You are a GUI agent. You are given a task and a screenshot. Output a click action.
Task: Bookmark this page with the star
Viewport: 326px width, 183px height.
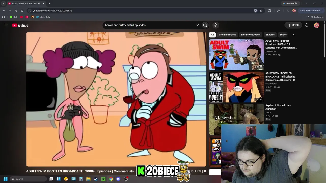261,11
